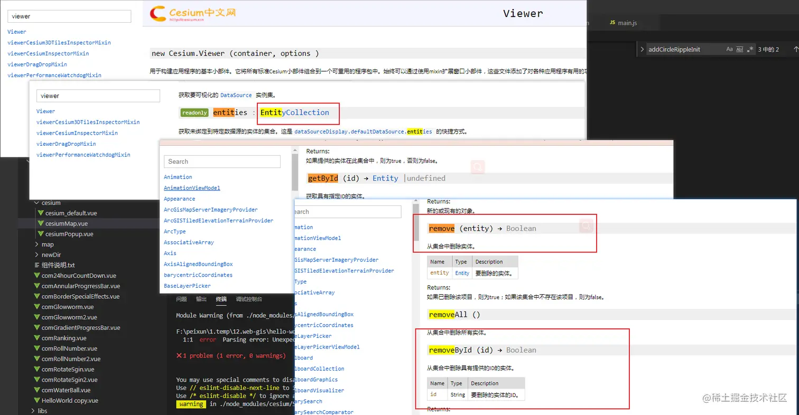Click the text file icon of 组件说明.txt
799x415 pixels.
coord(36,265)
